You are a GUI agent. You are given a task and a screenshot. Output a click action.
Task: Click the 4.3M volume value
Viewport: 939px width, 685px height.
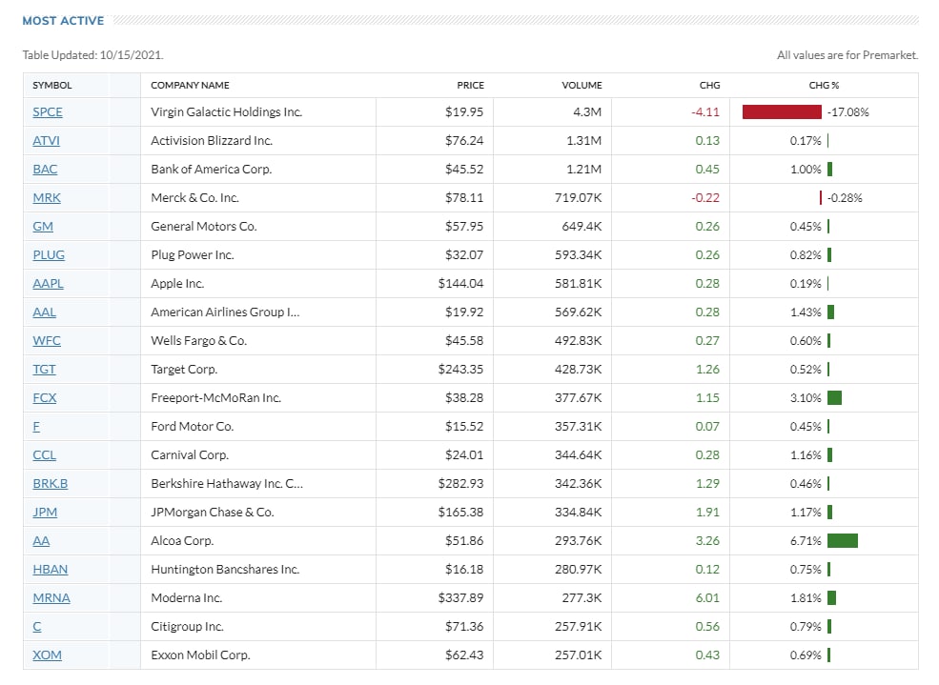click(x=587, y=111)
